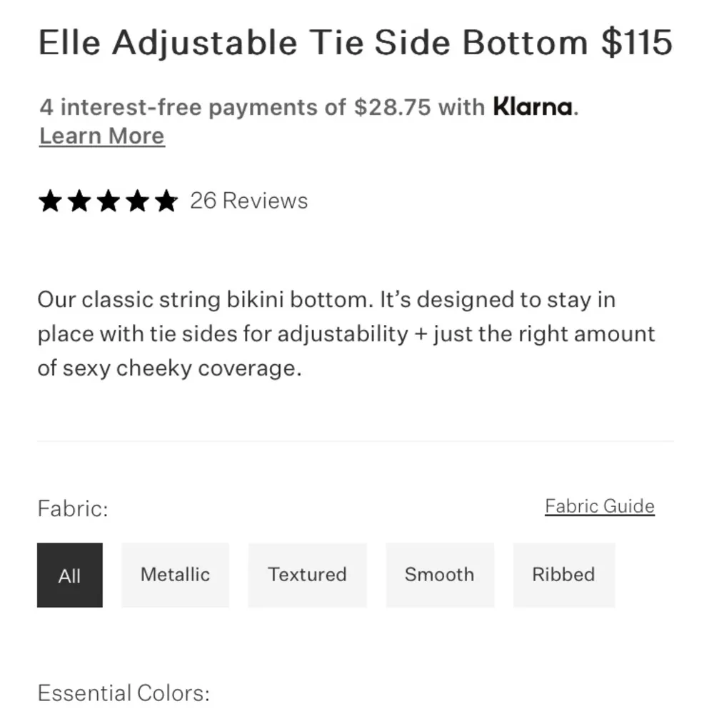Image resolution: width=714 pixels, height=714 pixels.
Task: Choose the Smooth fabric filter
Action: coord(440,575)
